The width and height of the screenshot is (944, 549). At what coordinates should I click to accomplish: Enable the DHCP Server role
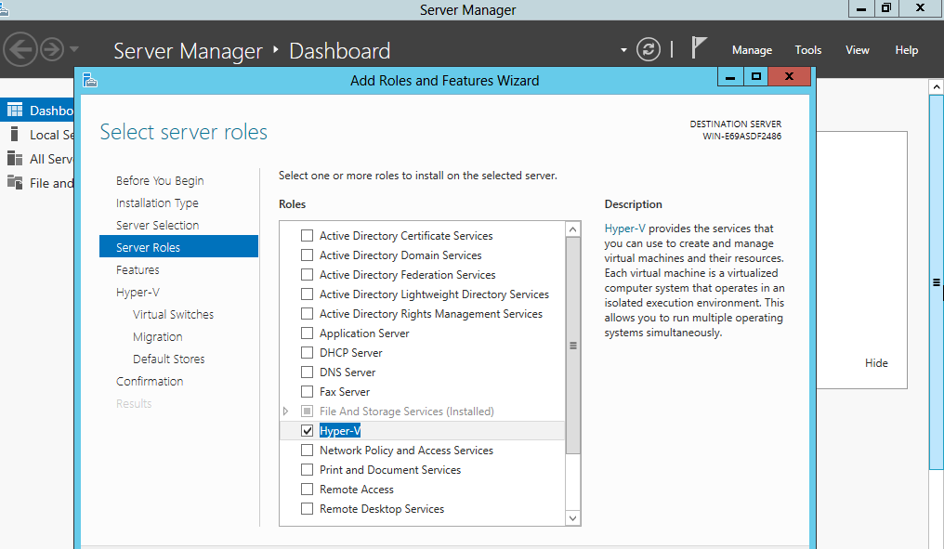[x=307, y=352]
